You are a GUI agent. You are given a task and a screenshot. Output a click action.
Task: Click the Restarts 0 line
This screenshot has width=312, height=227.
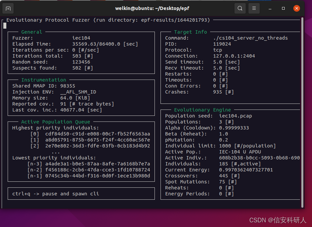tap(196, 74)
